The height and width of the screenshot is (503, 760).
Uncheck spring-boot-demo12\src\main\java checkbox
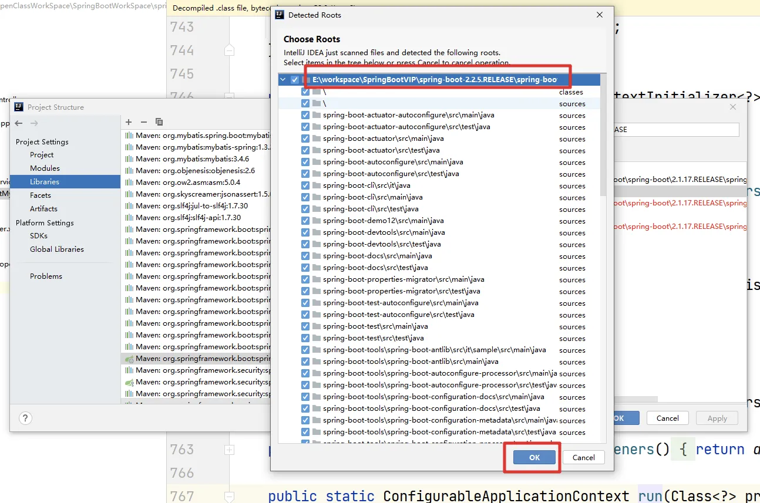tap(305, 221)
